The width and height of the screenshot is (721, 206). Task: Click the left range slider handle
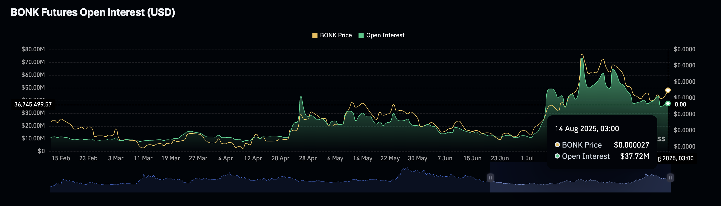[490, 178]
